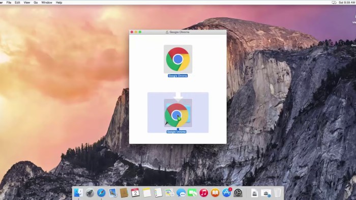Image resolution: width=356 pixels, height=200 pixels.
Task: Open the Window menu
Action: pos(47,3)
